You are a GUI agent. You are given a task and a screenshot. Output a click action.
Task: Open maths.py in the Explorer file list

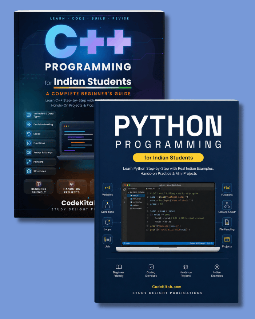tap(135, 205)
